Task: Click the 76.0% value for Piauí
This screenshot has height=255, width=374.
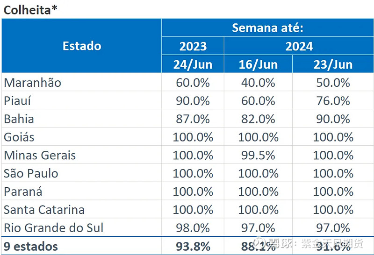Action: pyautogui.click(x=332, y=101)
